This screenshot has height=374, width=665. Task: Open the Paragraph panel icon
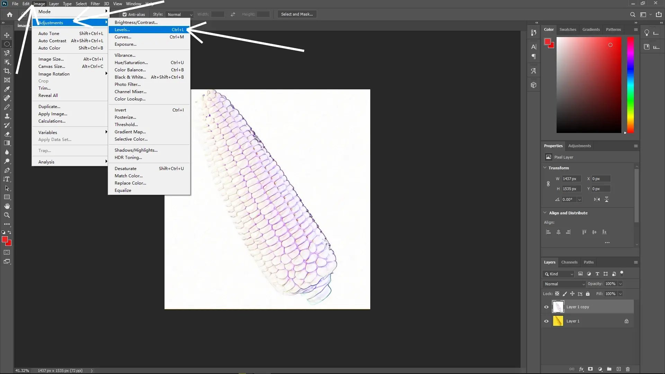pyautogui.click(x=534, y=56)
